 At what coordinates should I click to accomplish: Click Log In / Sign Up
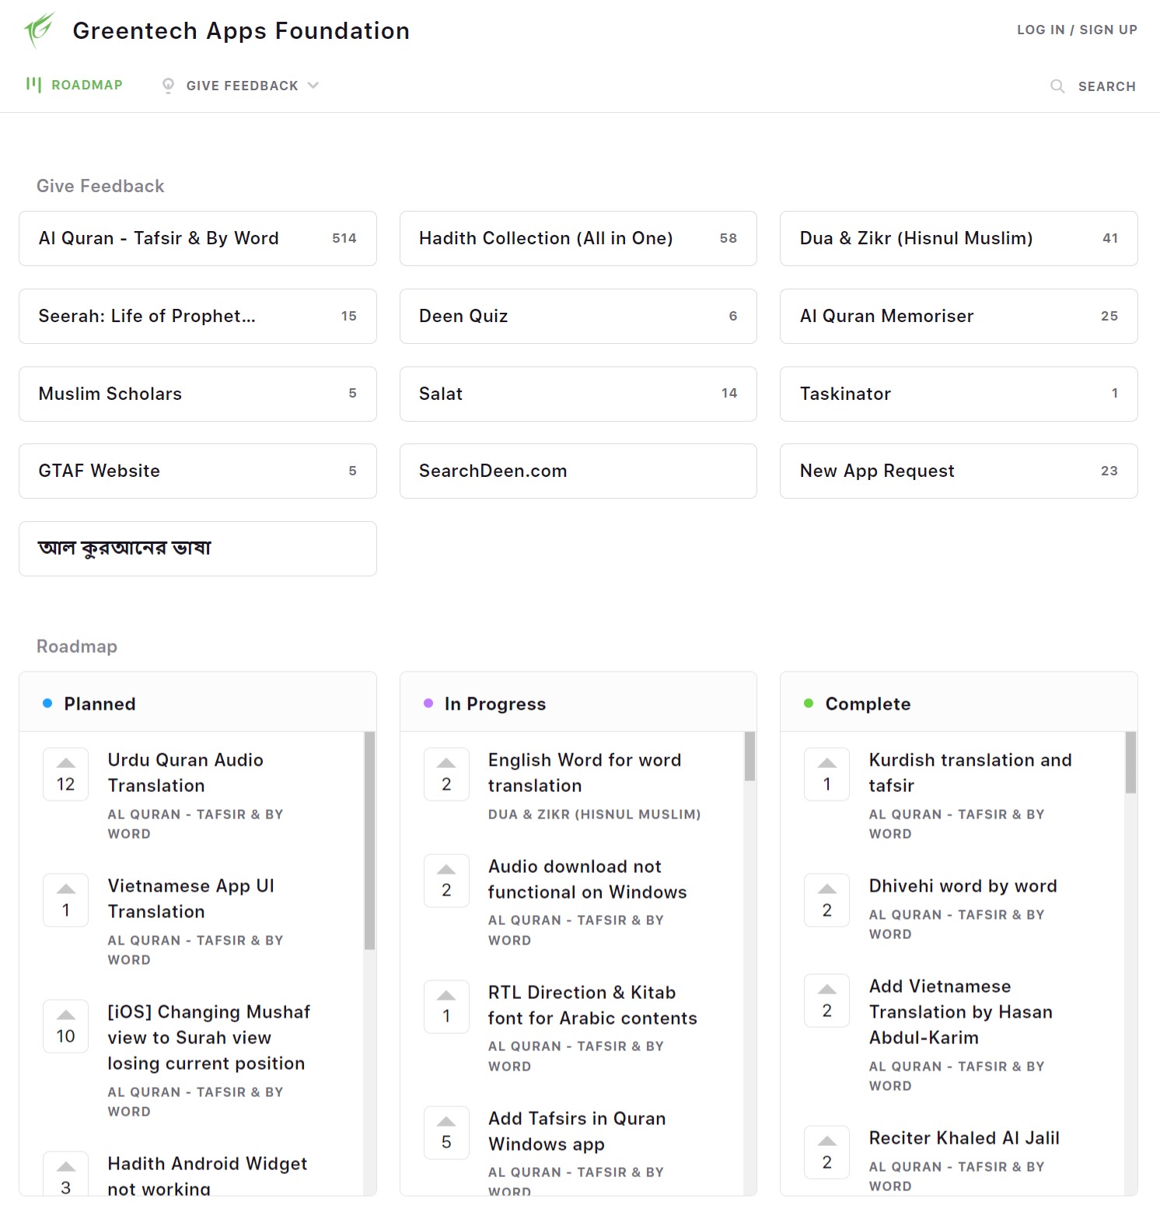(1077, 30)
